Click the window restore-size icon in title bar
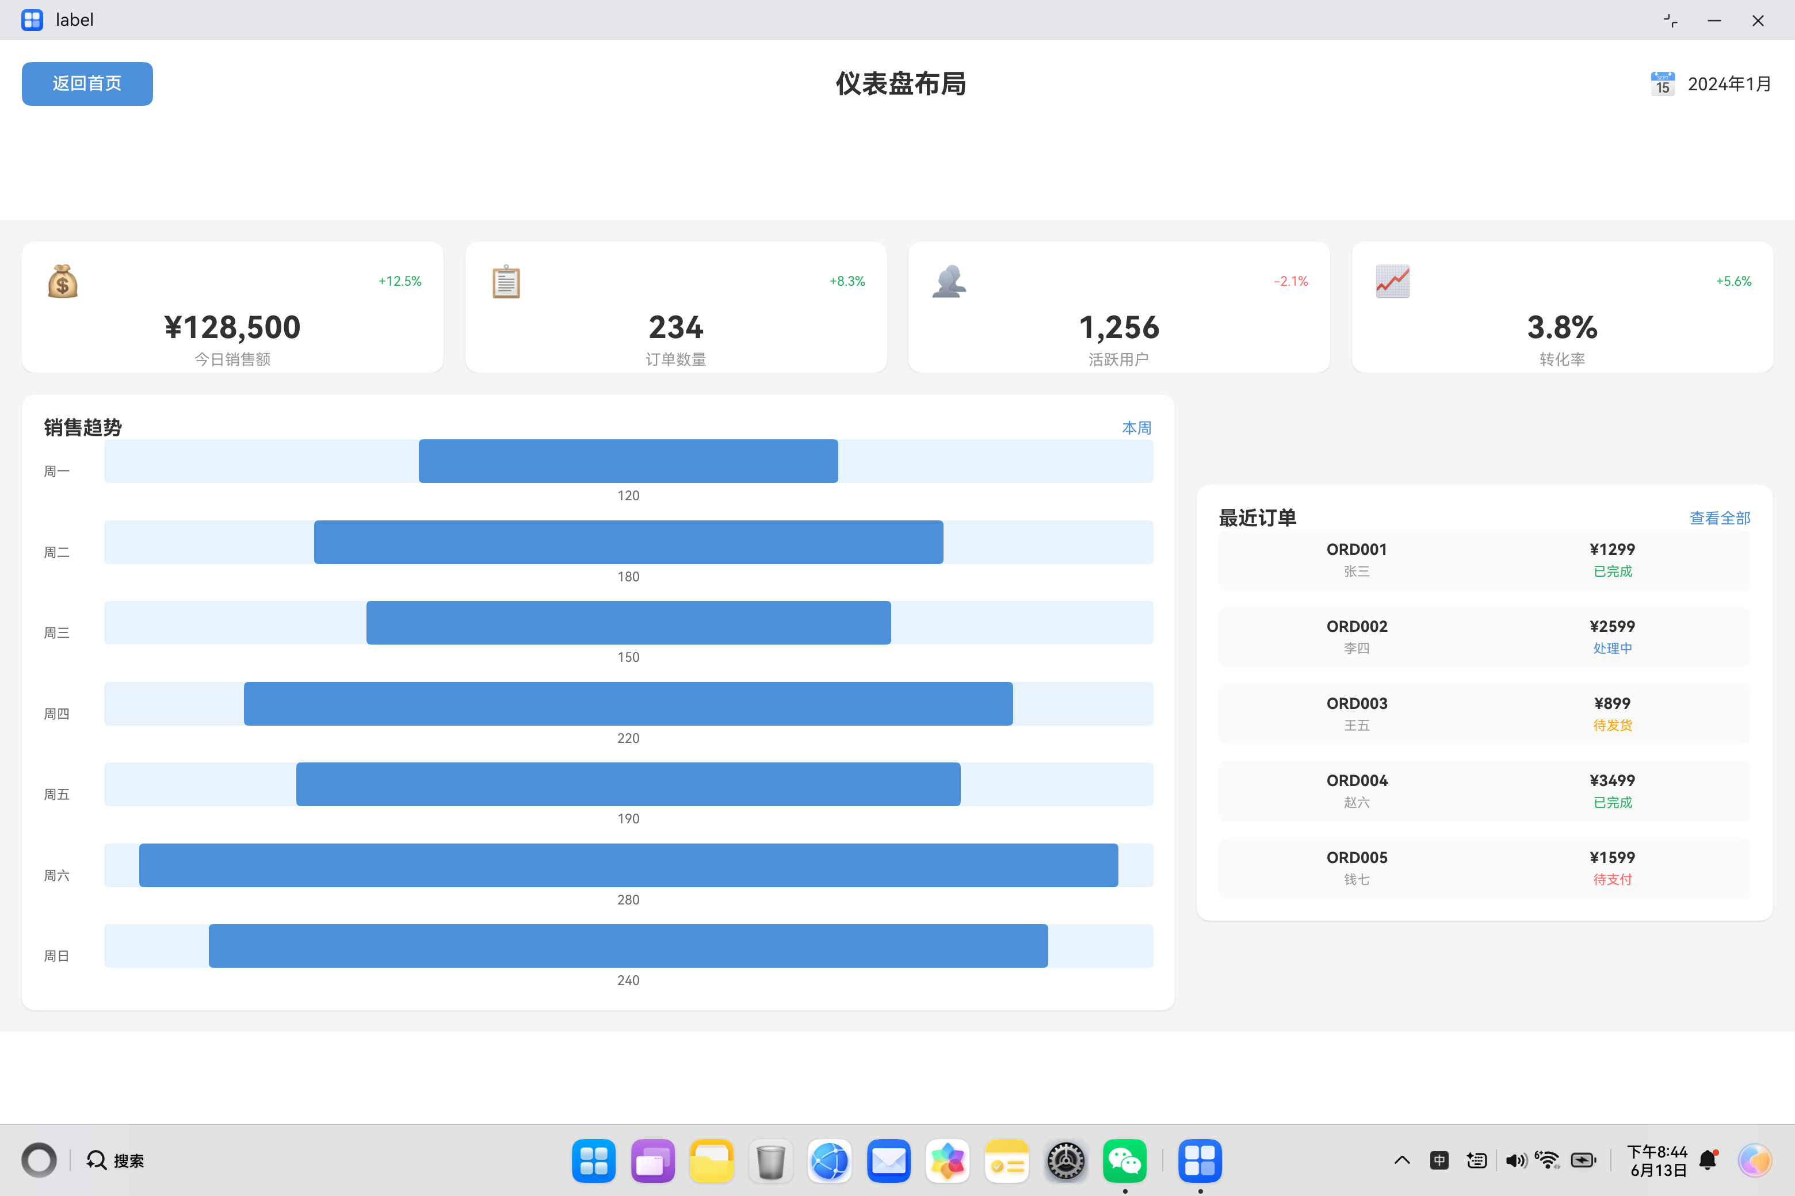Screen dimensions: 1795x1196 pos(1671,21)
